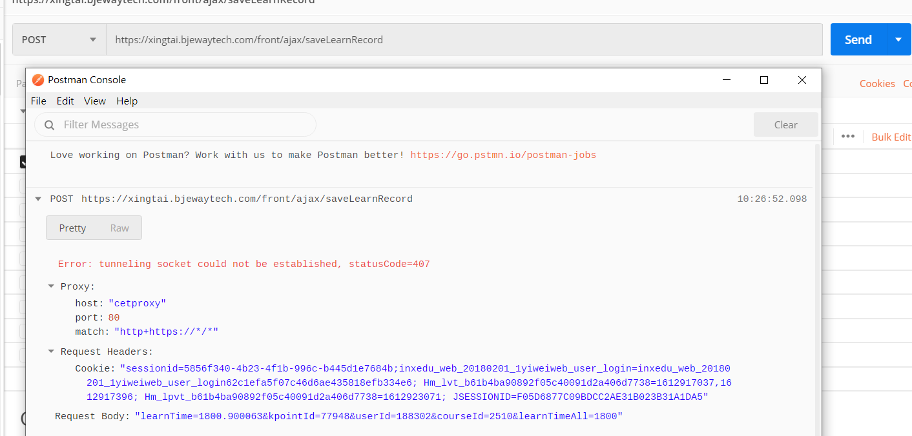Click the Clear button in the console
This screenshot has height=436, width=912.
point(786,124)
